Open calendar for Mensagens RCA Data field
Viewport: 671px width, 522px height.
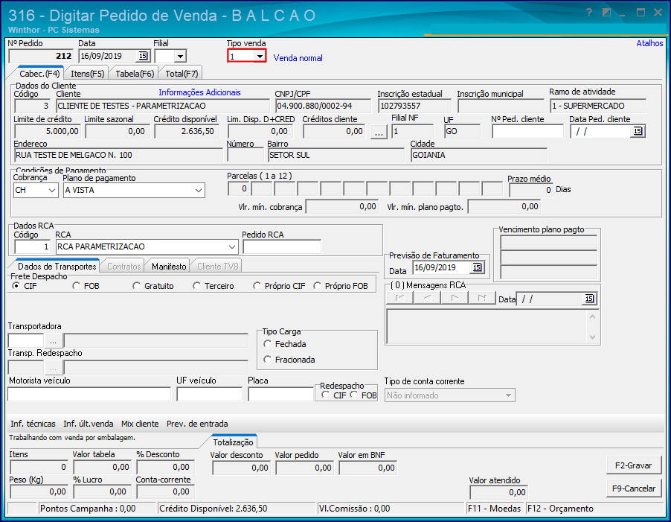pos(589,299)
